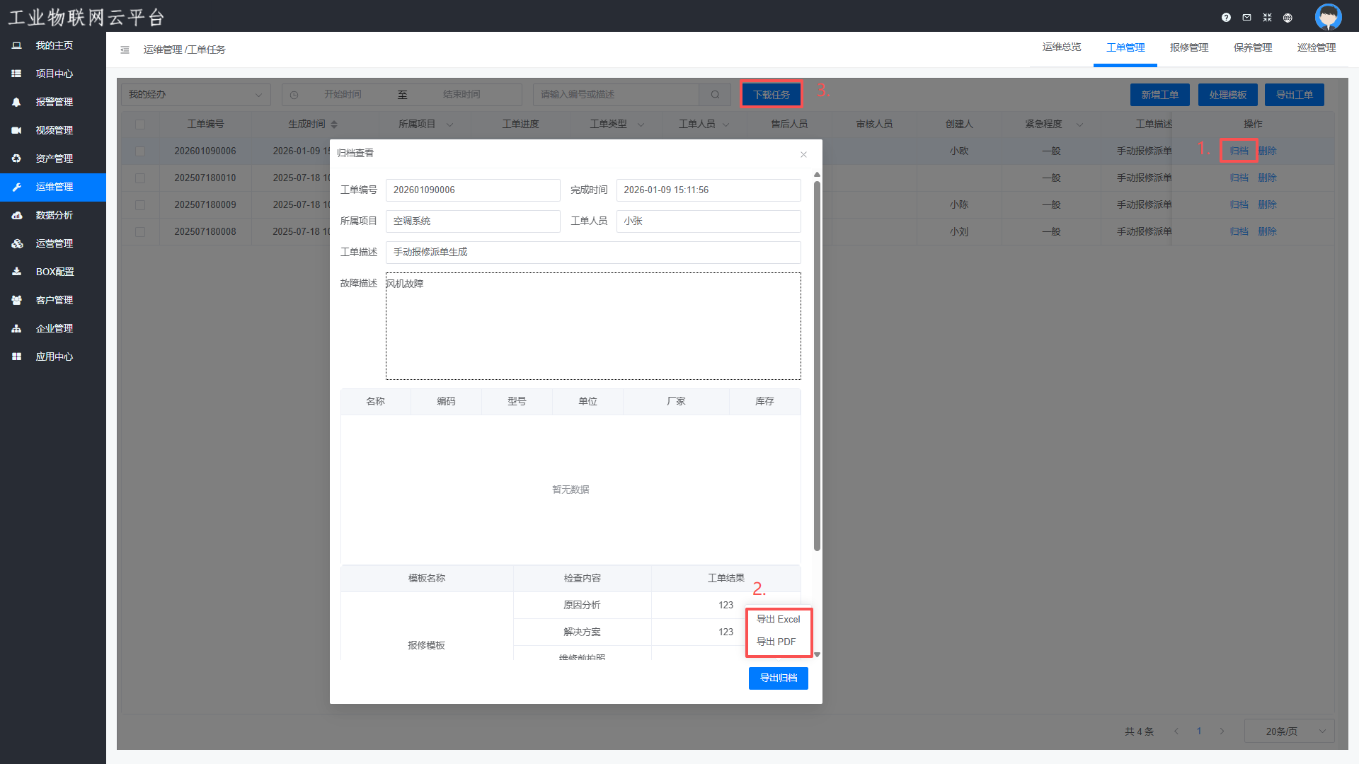The width and height of the screenshot is (1359, 764).
Task: Open 数据分析 from the sidebar
Action: (54, 215)
